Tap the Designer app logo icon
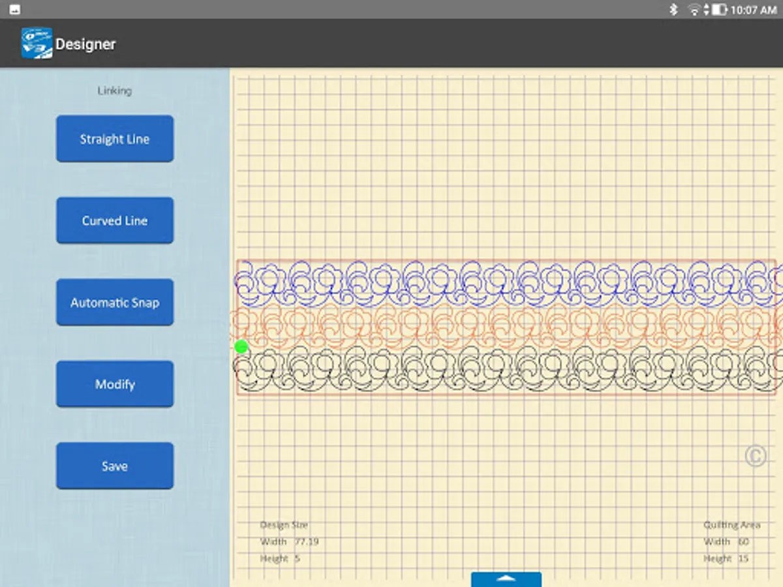 (37, 44)
